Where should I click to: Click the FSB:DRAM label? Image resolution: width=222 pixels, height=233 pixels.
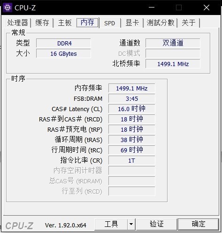coord(88,98)
